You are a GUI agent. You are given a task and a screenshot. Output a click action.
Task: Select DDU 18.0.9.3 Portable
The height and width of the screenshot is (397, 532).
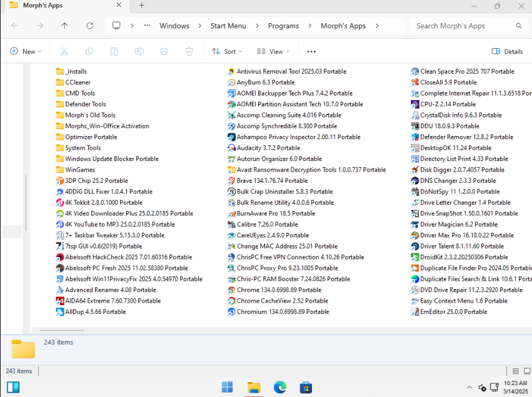click(x=445, y=126)
